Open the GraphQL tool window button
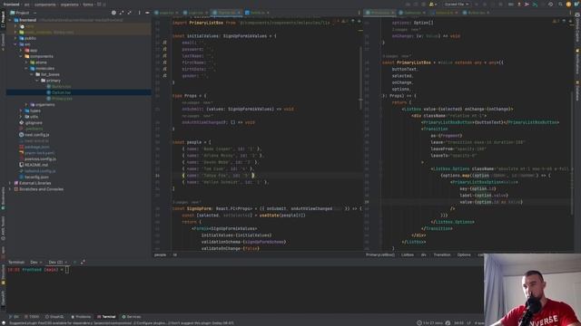Image resolution: width=581 pixels, height=326 pixels. 54,317
